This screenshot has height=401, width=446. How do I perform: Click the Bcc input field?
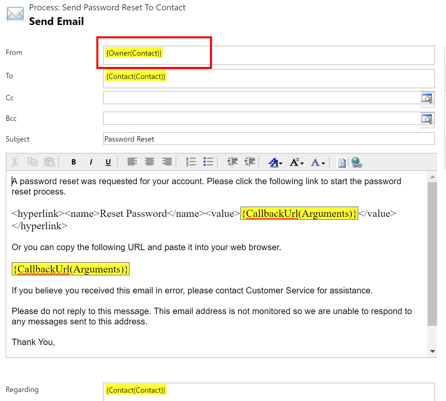262,118
